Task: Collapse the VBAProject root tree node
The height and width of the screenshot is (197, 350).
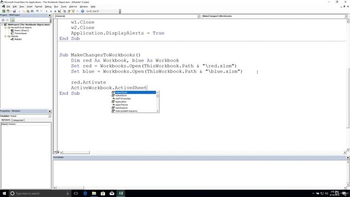Action: point(2,25)
